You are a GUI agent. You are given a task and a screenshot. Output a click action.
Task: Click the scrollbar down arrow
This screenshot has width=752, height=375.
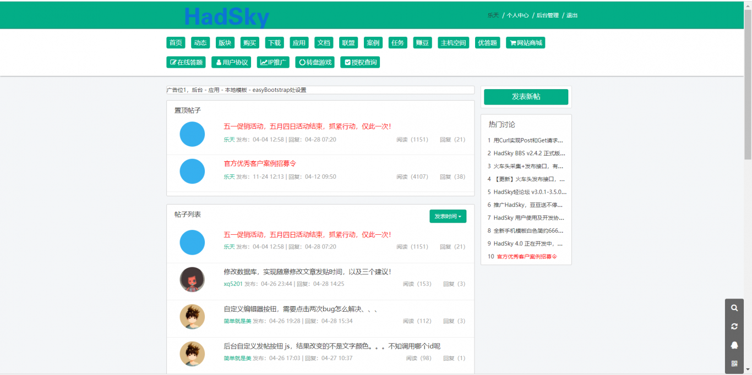(748, 371)
